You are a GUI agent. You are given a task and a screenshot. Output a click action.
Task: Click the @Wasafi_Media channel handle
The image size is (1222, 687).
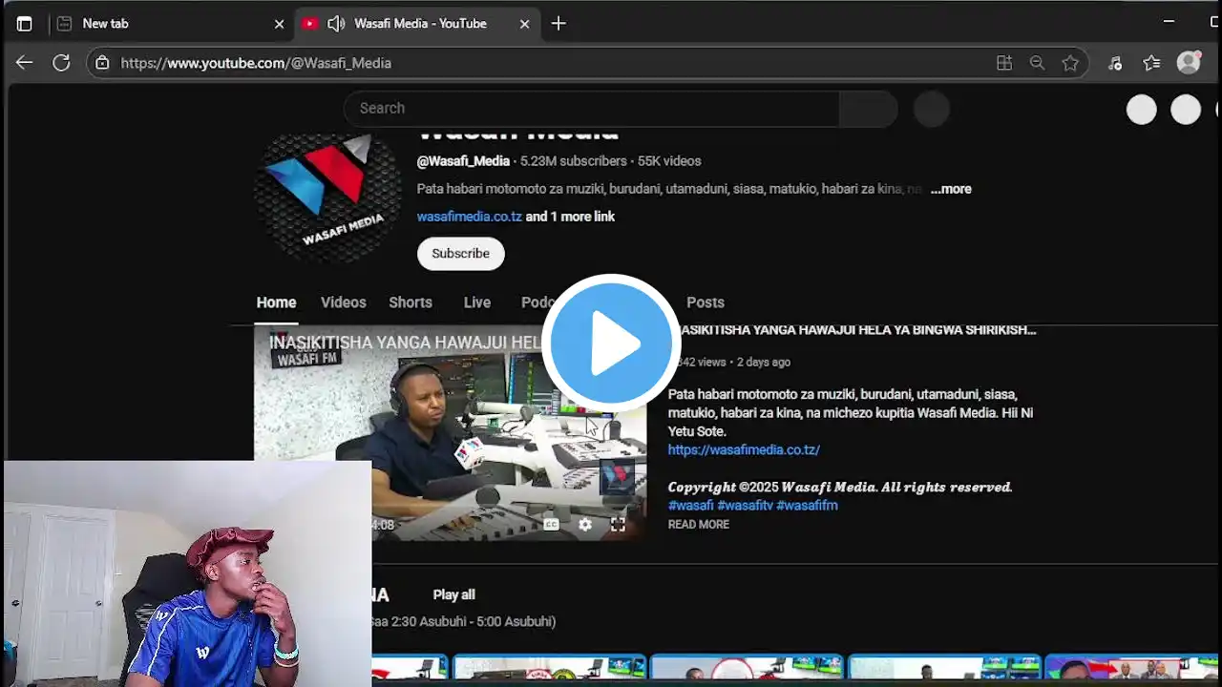point(463,161)
